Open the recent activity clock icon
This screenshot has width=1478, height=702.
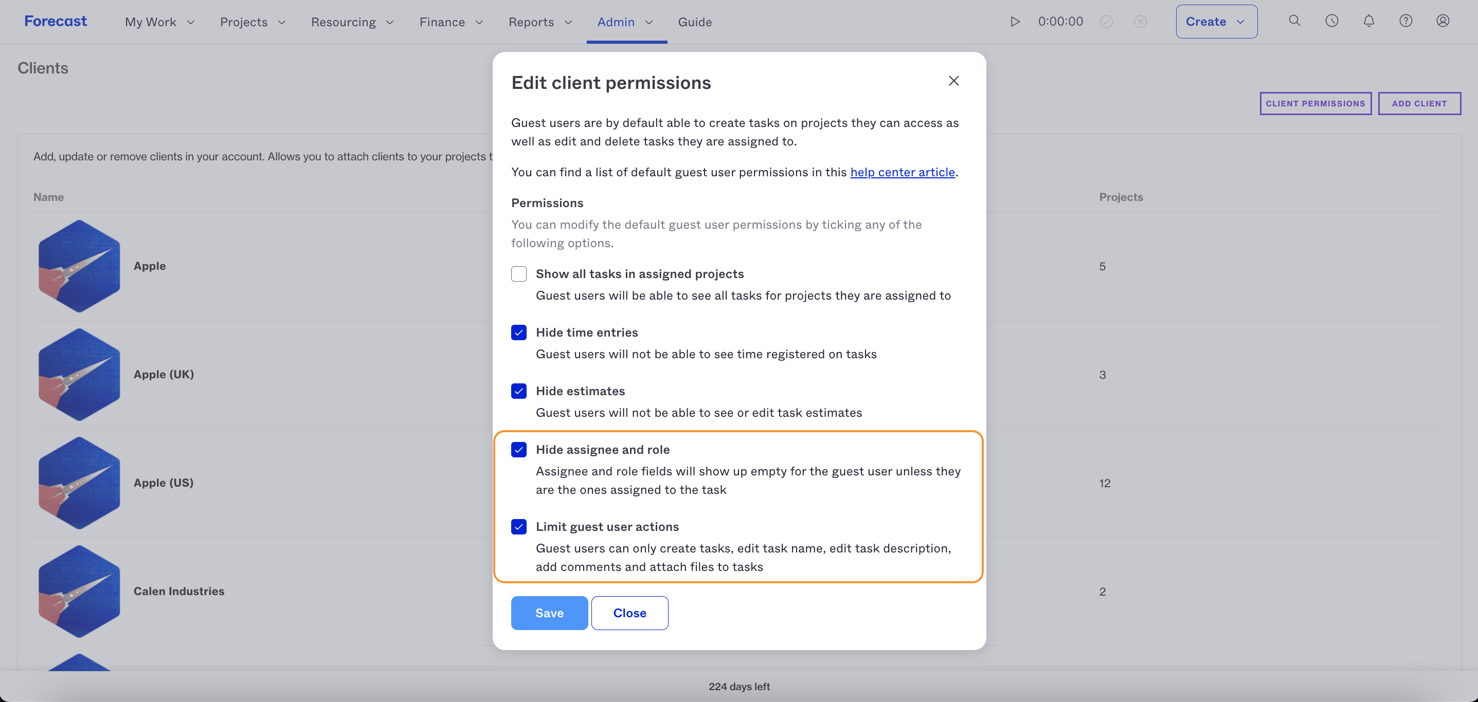(x=1332, y=21)
